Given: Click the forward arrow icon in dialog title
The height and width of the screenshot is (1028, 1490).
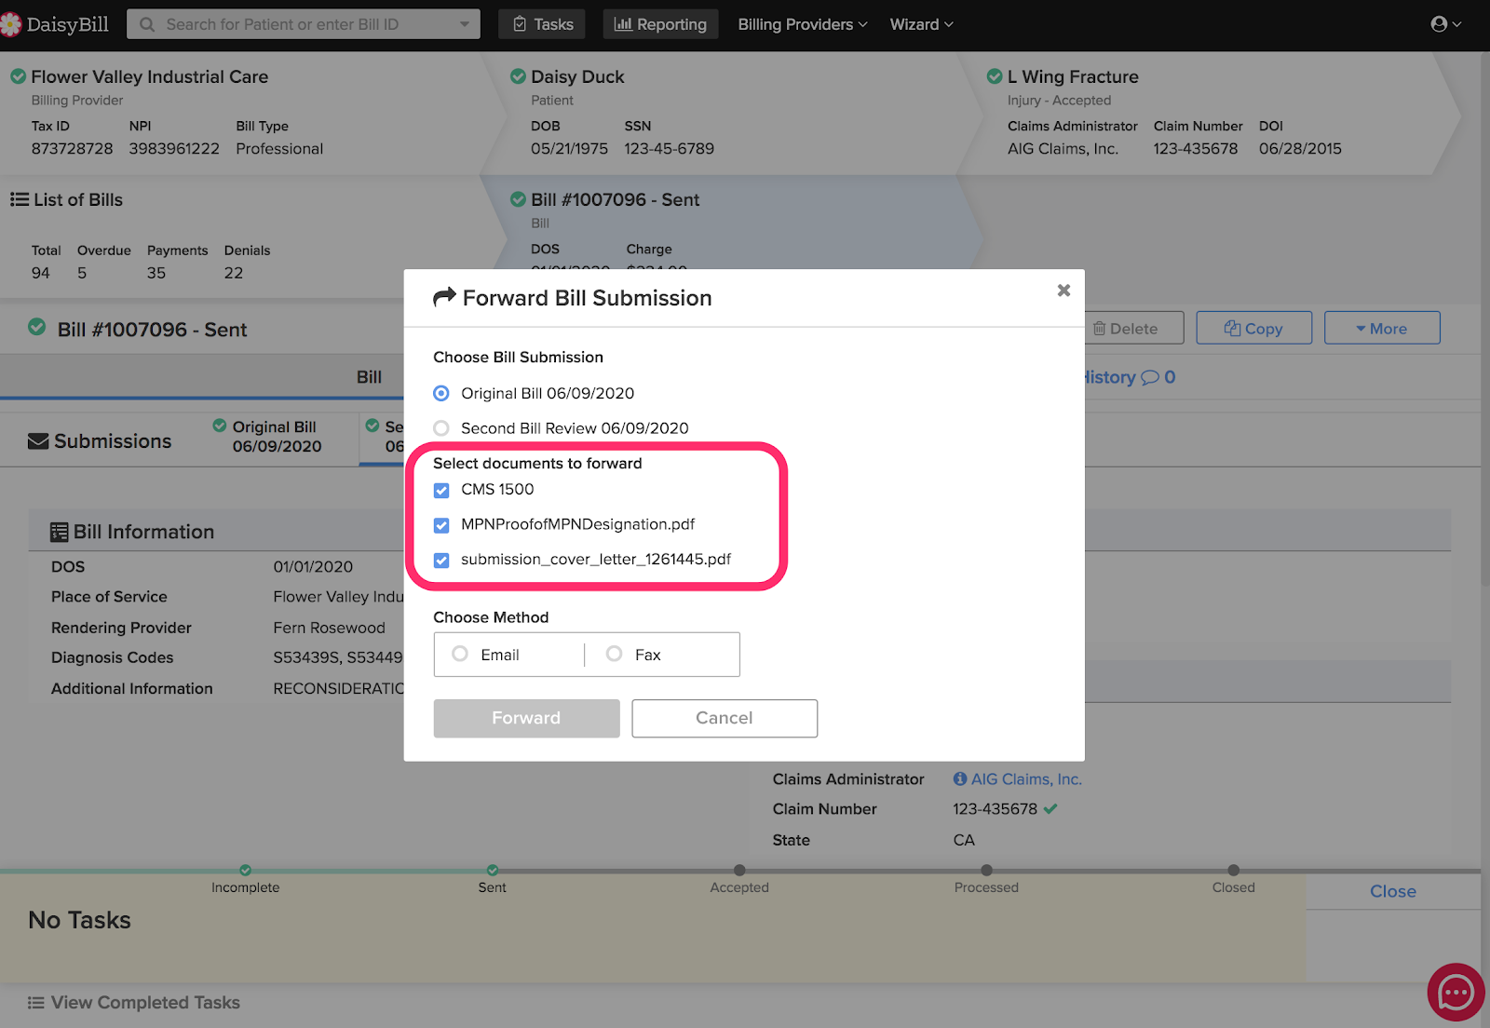Looking at the screenshot, I should tap(445, 297).
